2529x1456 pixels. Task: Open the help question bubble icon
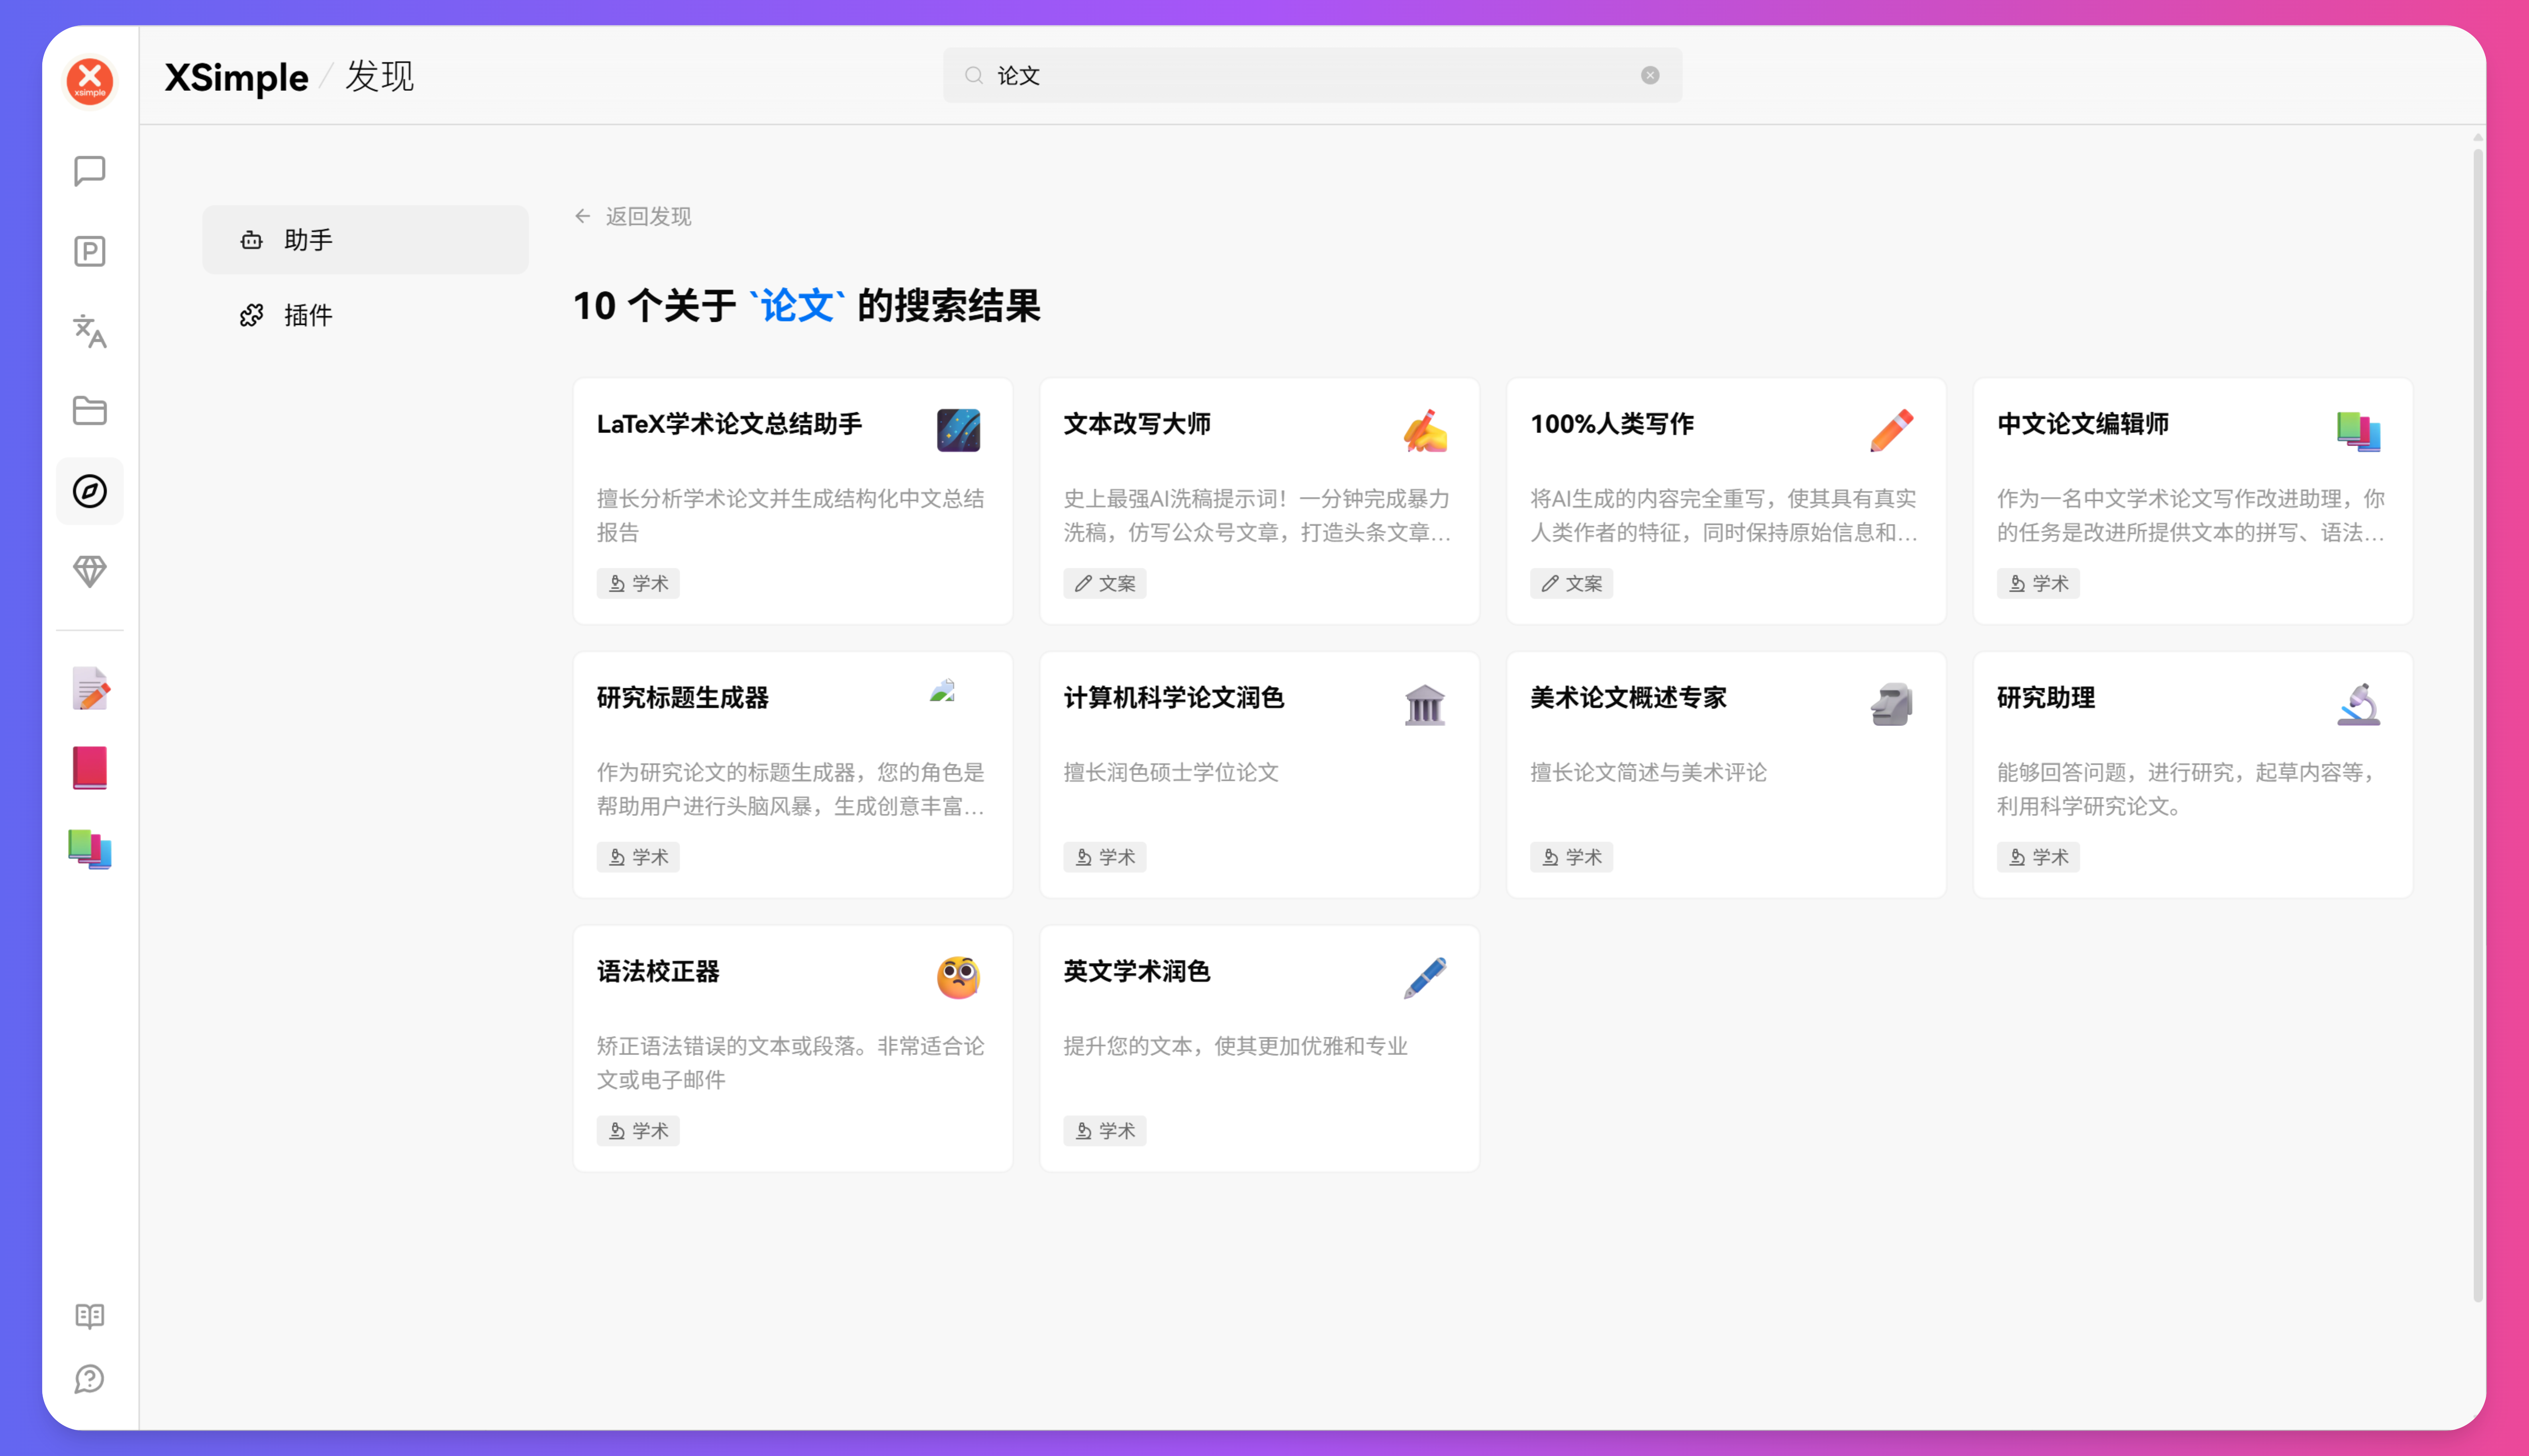90,1379
